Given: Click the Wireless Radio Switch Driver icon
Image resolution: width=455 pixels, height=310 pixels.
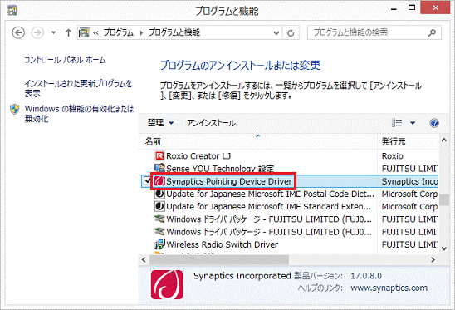Looking at the screenshot, I should coord(159,244).
